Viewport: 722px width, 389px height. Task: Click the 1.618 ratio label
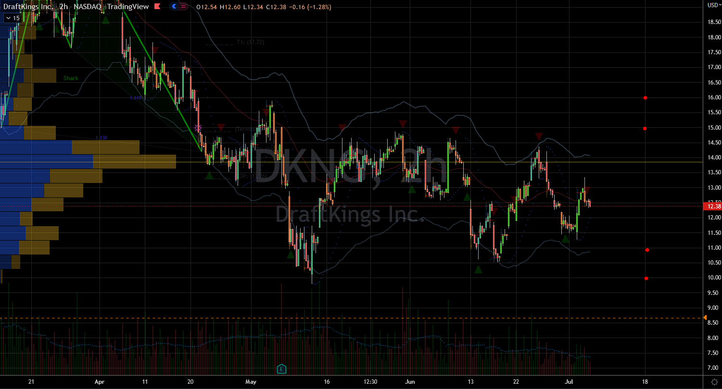(136, 98)
